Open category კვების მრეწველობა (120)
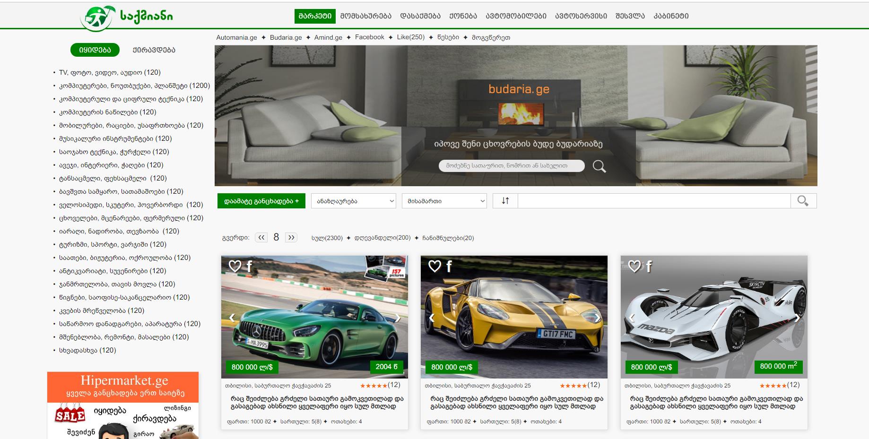This screenshot has width=869, height=439. pyautogui.click(x=102, y=310)
